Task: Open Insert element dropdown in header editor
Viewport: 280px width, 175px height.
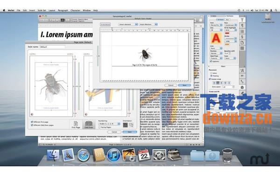Action: click(128, 24)
